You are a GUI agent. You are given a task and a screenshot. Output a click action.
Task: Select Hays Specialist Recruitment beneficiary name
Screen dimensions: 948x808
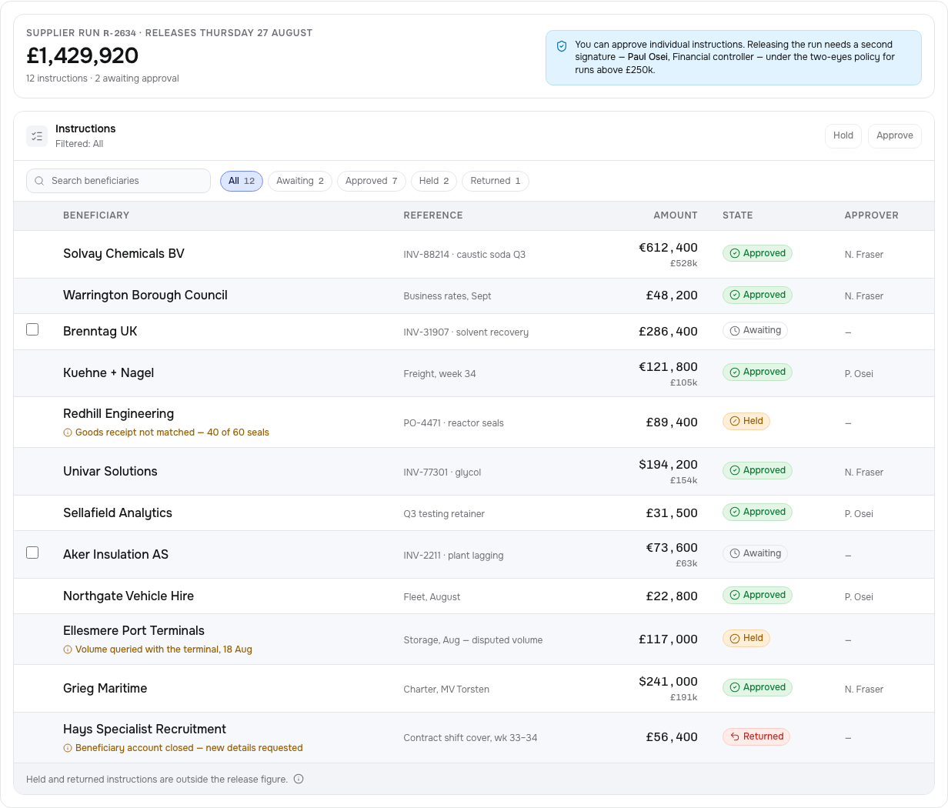(x=145, y=730)
